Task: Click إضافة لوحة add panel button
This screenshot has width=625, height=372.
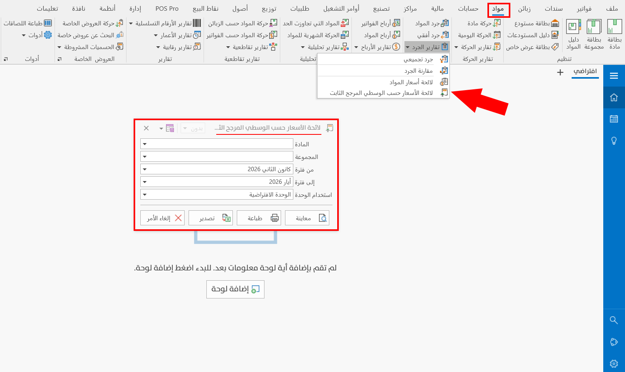Action: click(x=235, y=289)
